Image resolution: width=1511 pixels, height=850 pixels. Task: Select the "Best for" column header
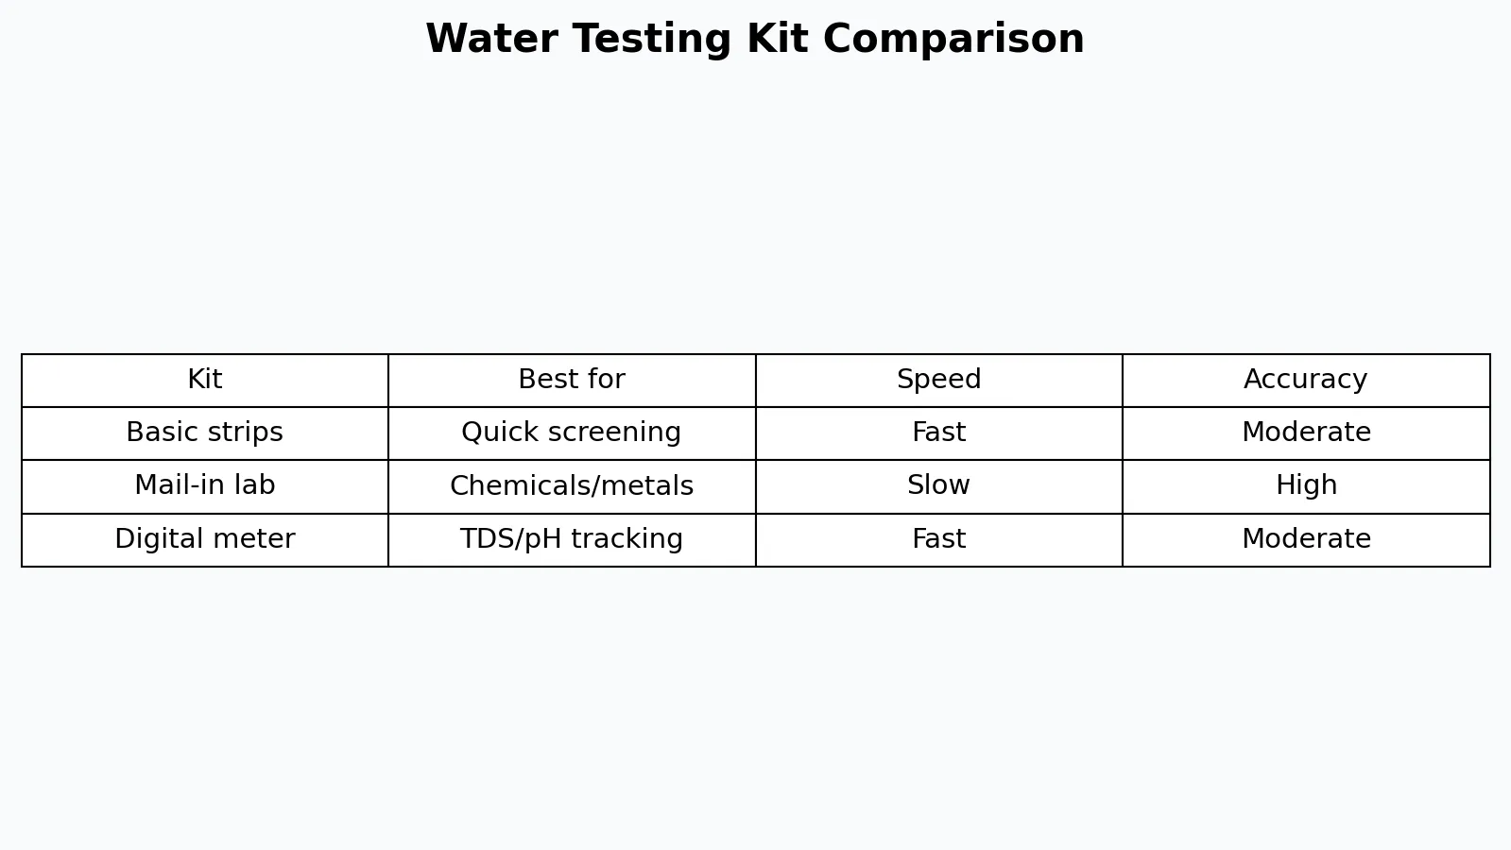pos(572,380)
